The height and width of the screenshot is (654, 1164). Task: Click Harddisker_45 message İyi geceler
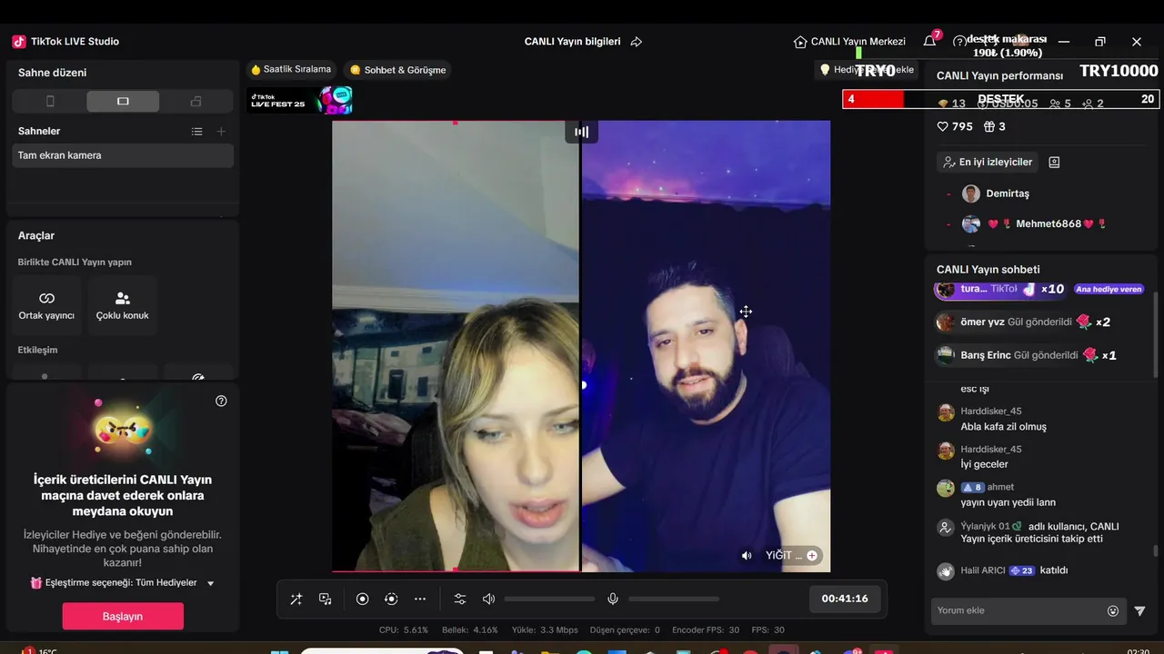(984, 464)
